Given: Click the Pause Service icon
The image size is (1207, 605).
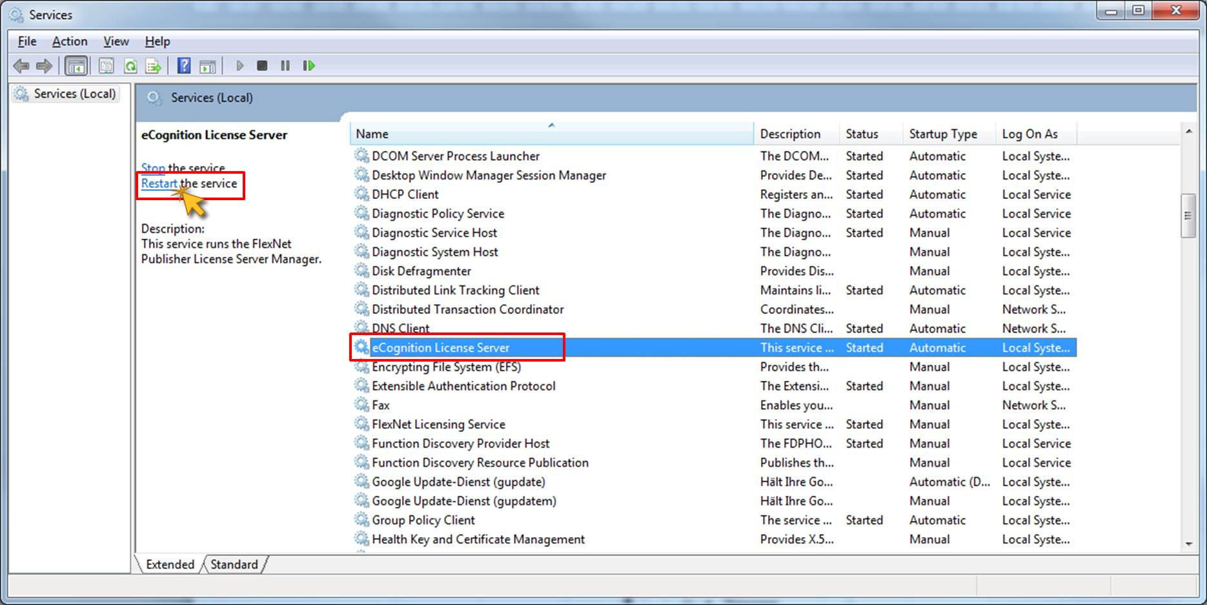Looking at the screenshot, I should click(x=285, y=66).
